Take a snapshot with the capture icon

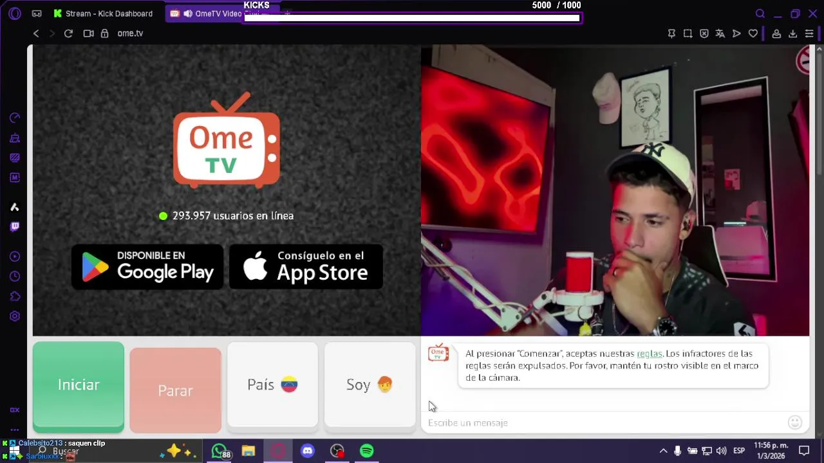click(x=688, y=33)
